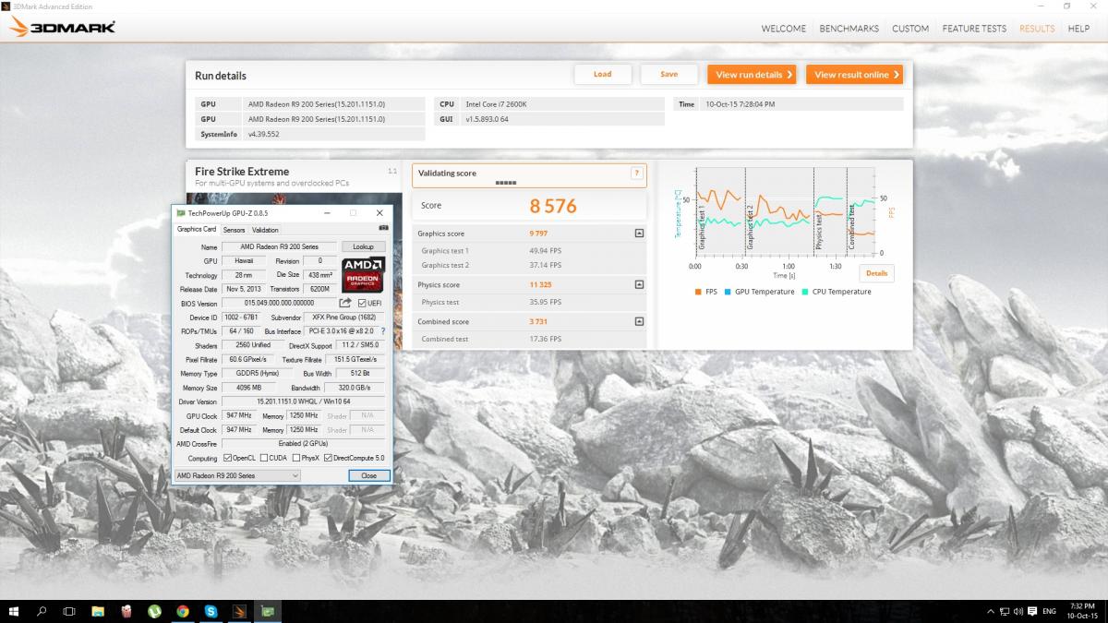This screenshot has height=623, width=1108.
Task: Click the AMD CrossFire Enabled (2 GPUs) field
Action: (302, 444)
